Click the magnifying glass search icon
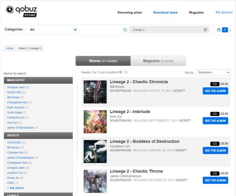The width and height of the screenshot is (236, 196). tap(125, 30)
